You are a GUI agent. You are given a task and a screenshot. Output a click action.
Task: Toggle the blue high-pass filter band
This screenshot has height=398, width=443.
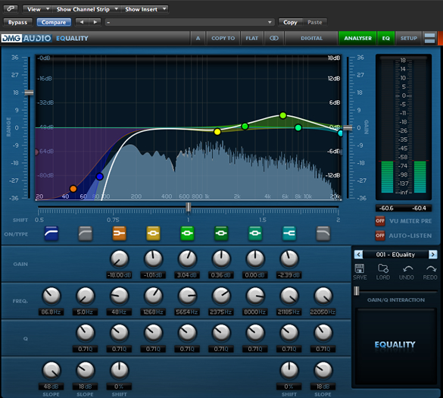(x=51, y=233)
